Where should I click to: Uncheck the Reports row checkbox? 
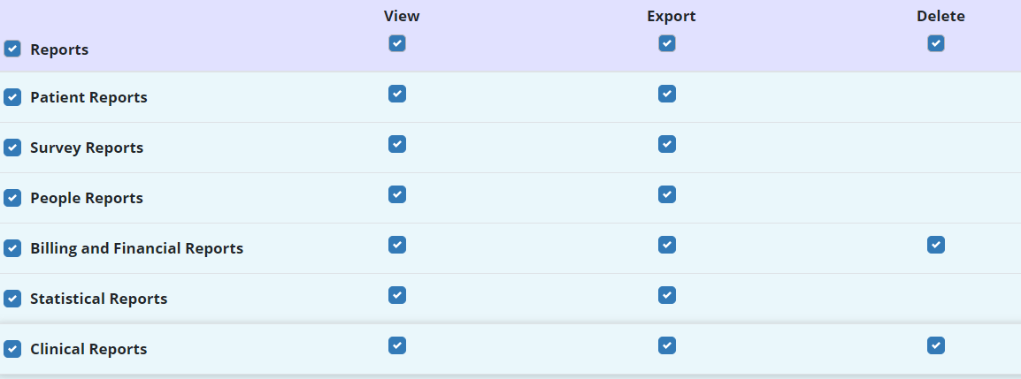(x=12, y=49)
